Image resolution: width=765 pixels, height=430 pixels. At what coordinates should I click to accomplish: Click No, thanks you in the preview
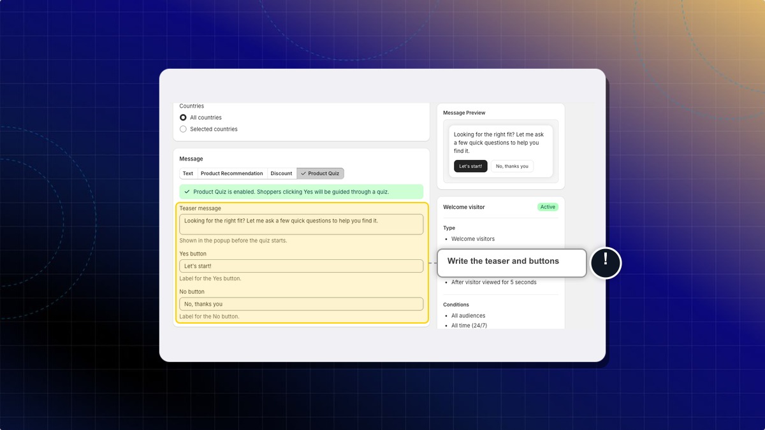pos(512,166)
